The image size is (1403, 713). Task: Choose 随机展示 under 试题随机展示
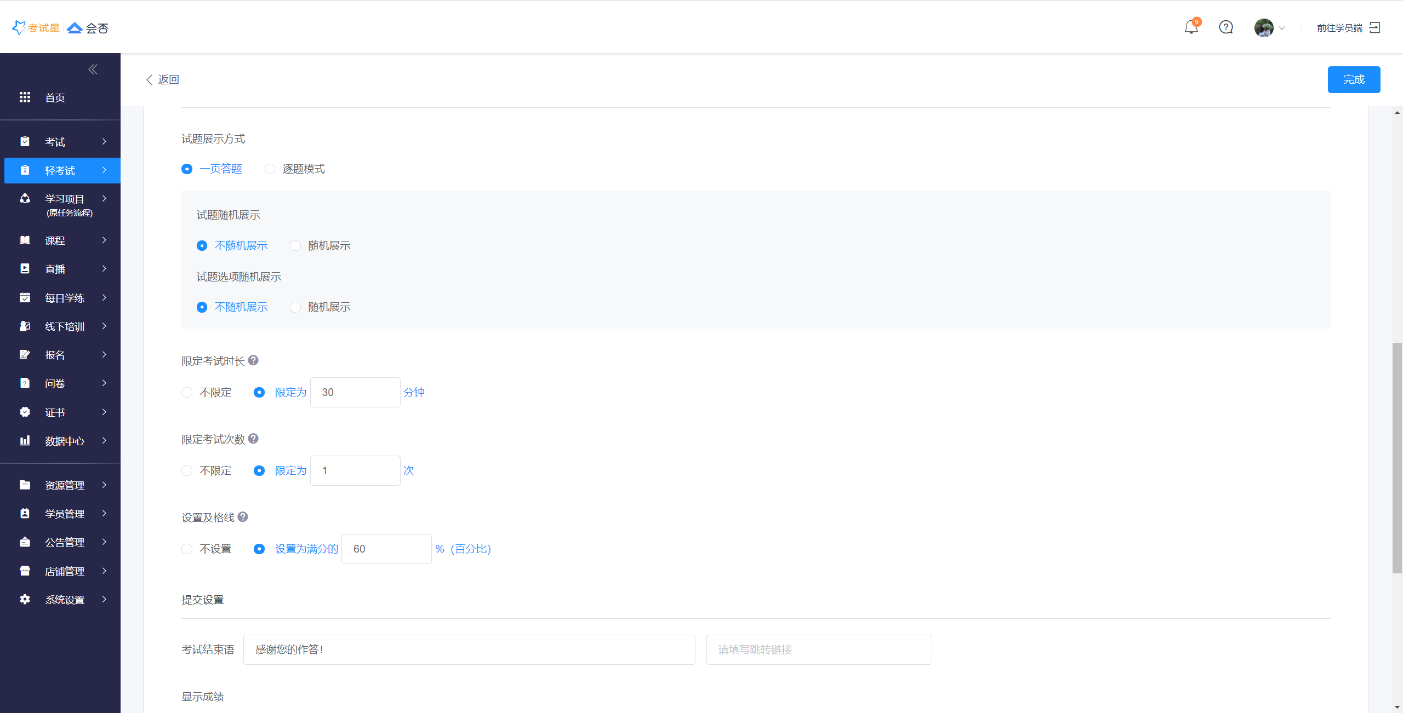click(295, 246)
